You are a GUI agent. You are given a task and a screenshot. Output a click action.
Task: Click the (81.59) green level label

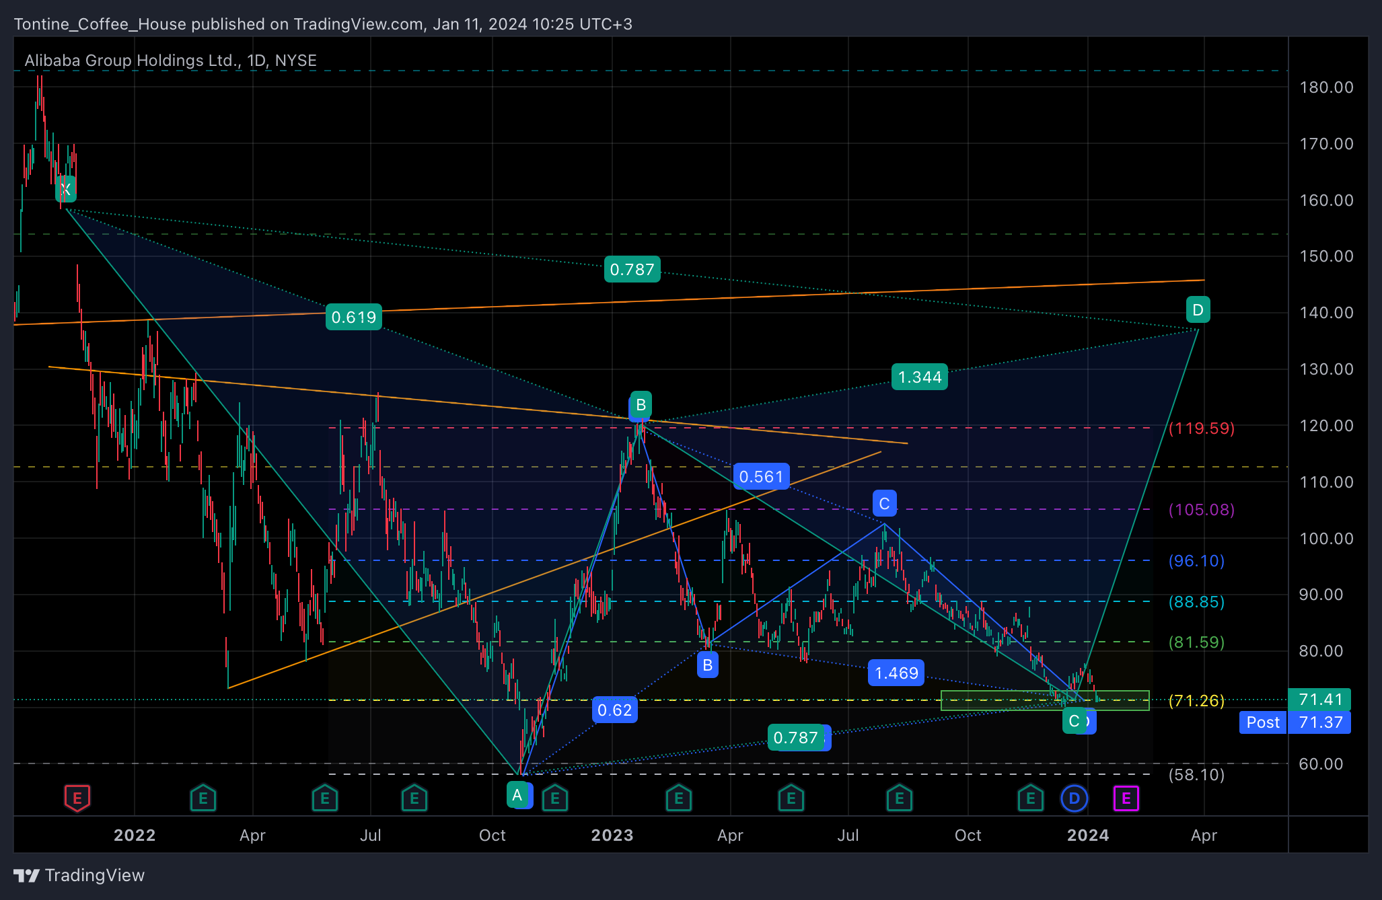1196,642
